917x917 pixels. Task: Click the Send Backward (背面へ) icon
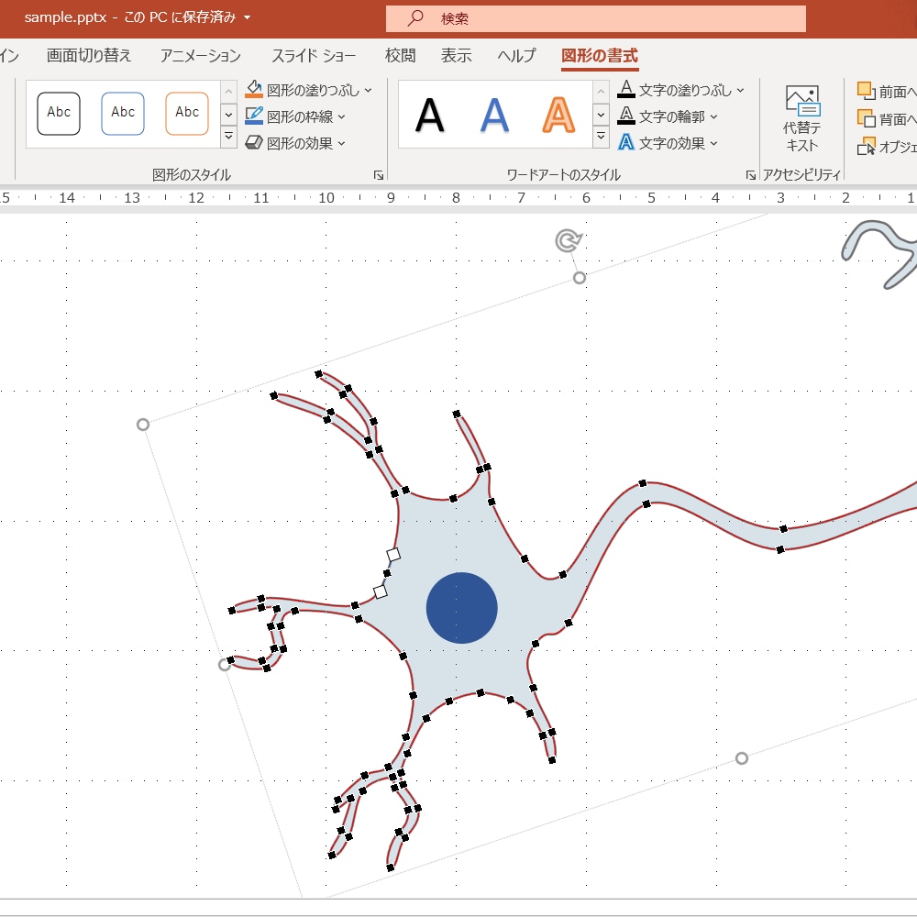click(x=867, y=118)
